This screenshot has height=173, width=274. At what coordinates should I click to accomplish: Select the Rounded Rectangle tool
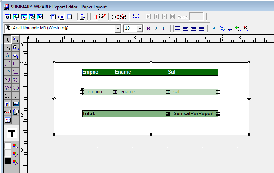tap(15, 72)
